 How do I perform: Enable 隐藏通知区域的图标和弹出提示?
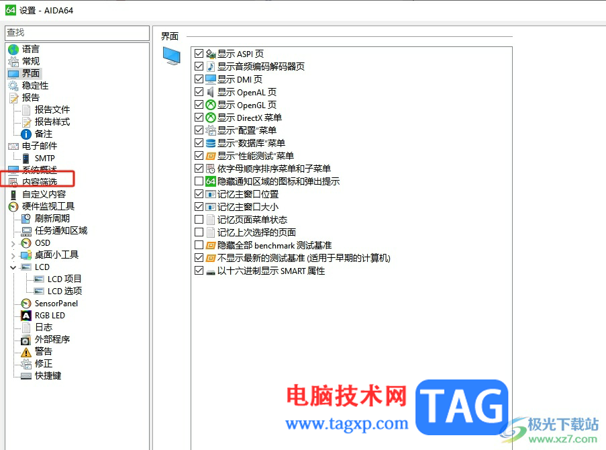click(199, 181)
